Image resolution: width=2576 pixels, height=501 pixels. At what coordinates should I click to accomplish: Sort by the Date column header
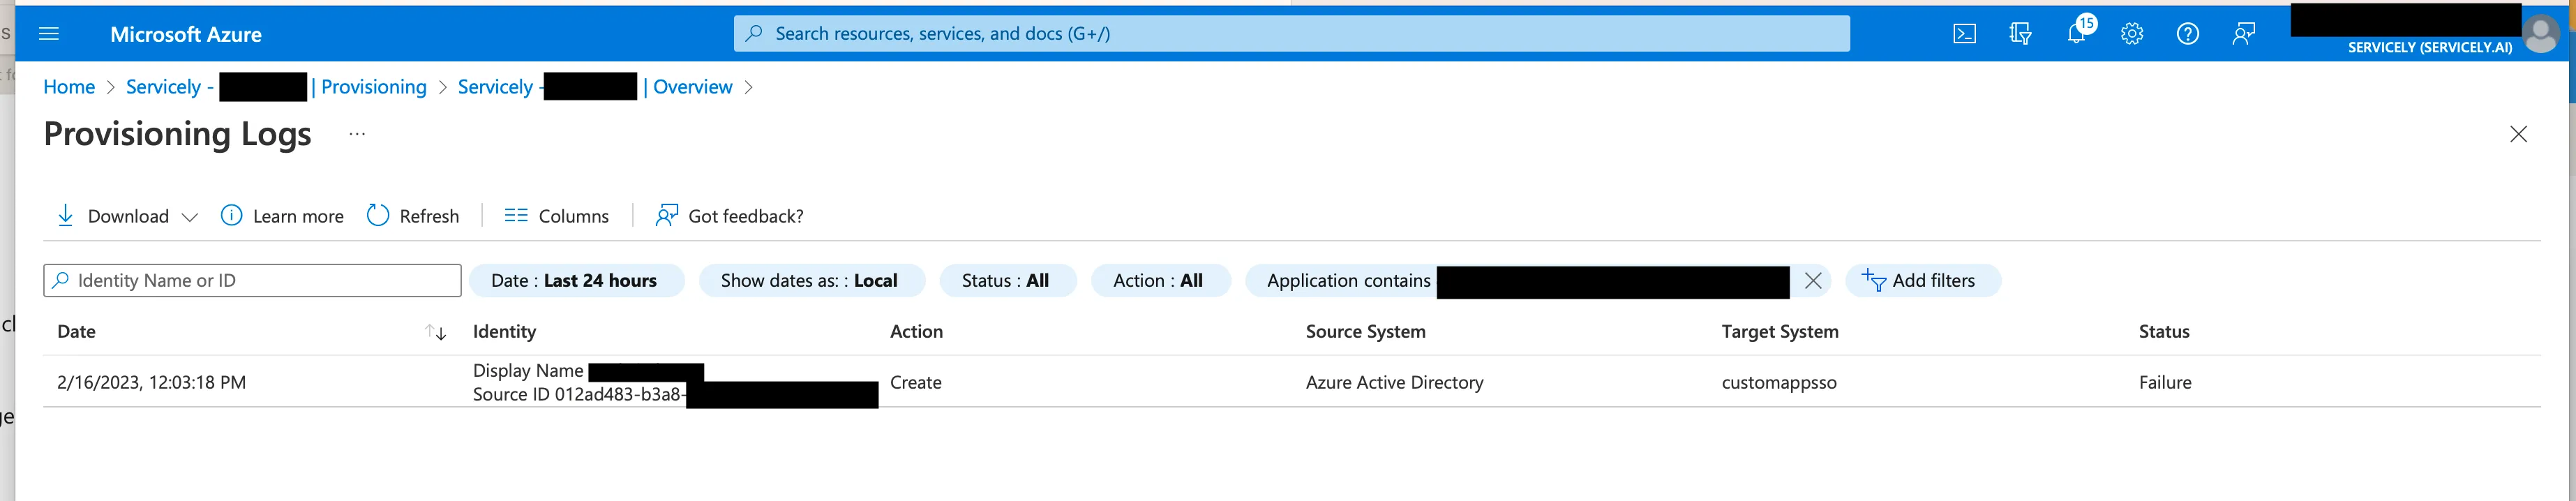pyautogui.click(x=76, y=332)
